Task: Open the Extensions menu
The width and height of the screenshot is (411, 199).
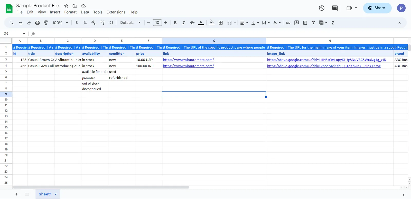Action: pos(116,12)
